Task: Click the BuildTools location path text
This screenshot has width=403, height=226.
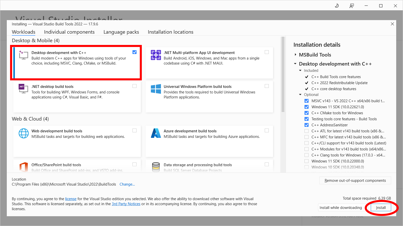Action: pos(64,184)
